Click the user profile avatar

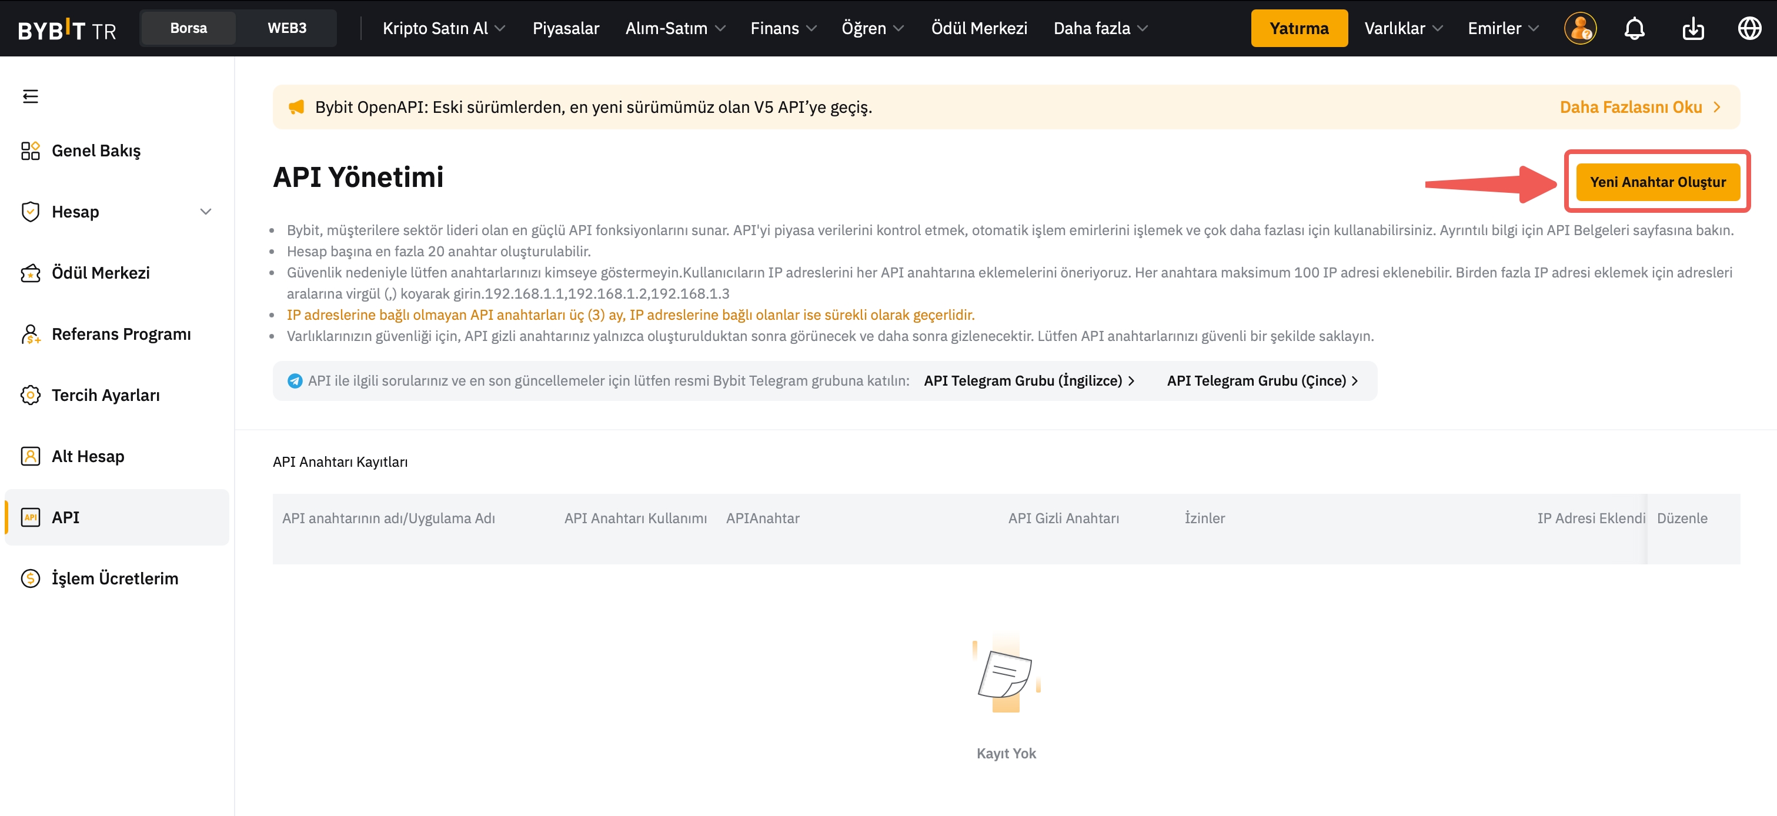tap(1579, 28)
